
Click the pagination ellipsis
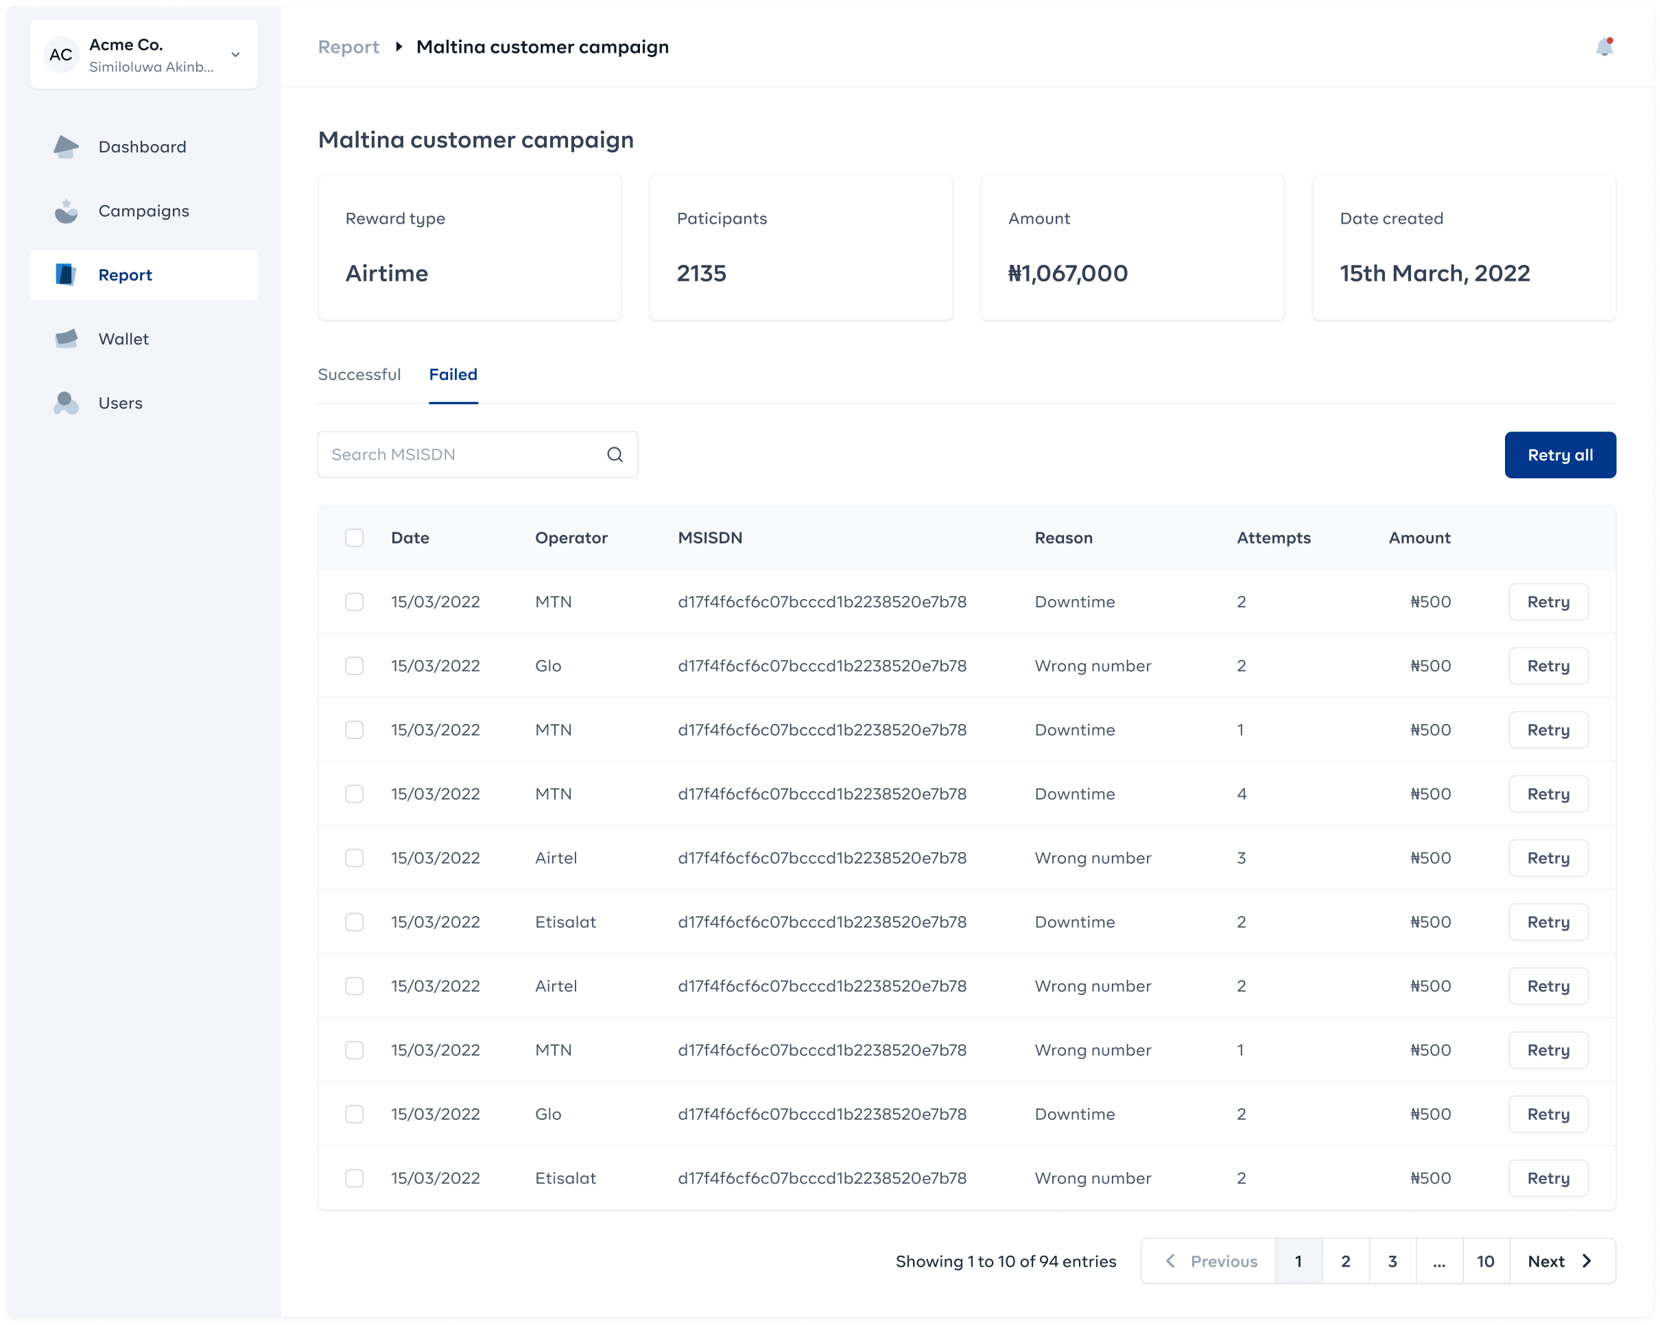1439,1261
